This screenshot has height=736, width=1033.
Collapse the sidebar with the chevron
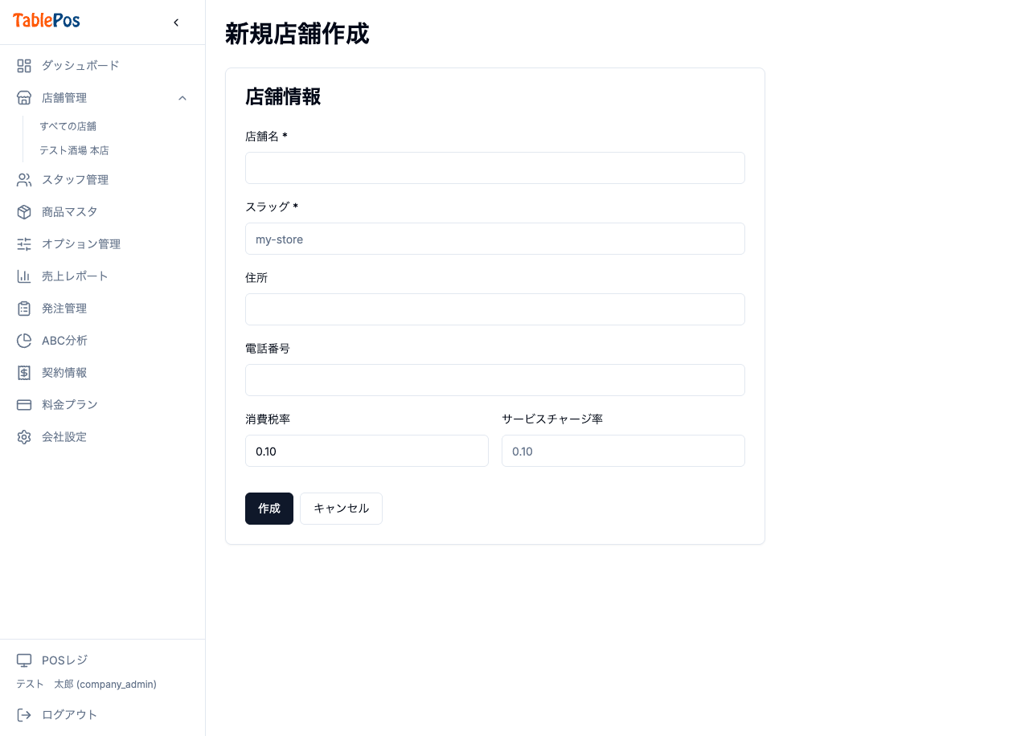pos(176,22)
